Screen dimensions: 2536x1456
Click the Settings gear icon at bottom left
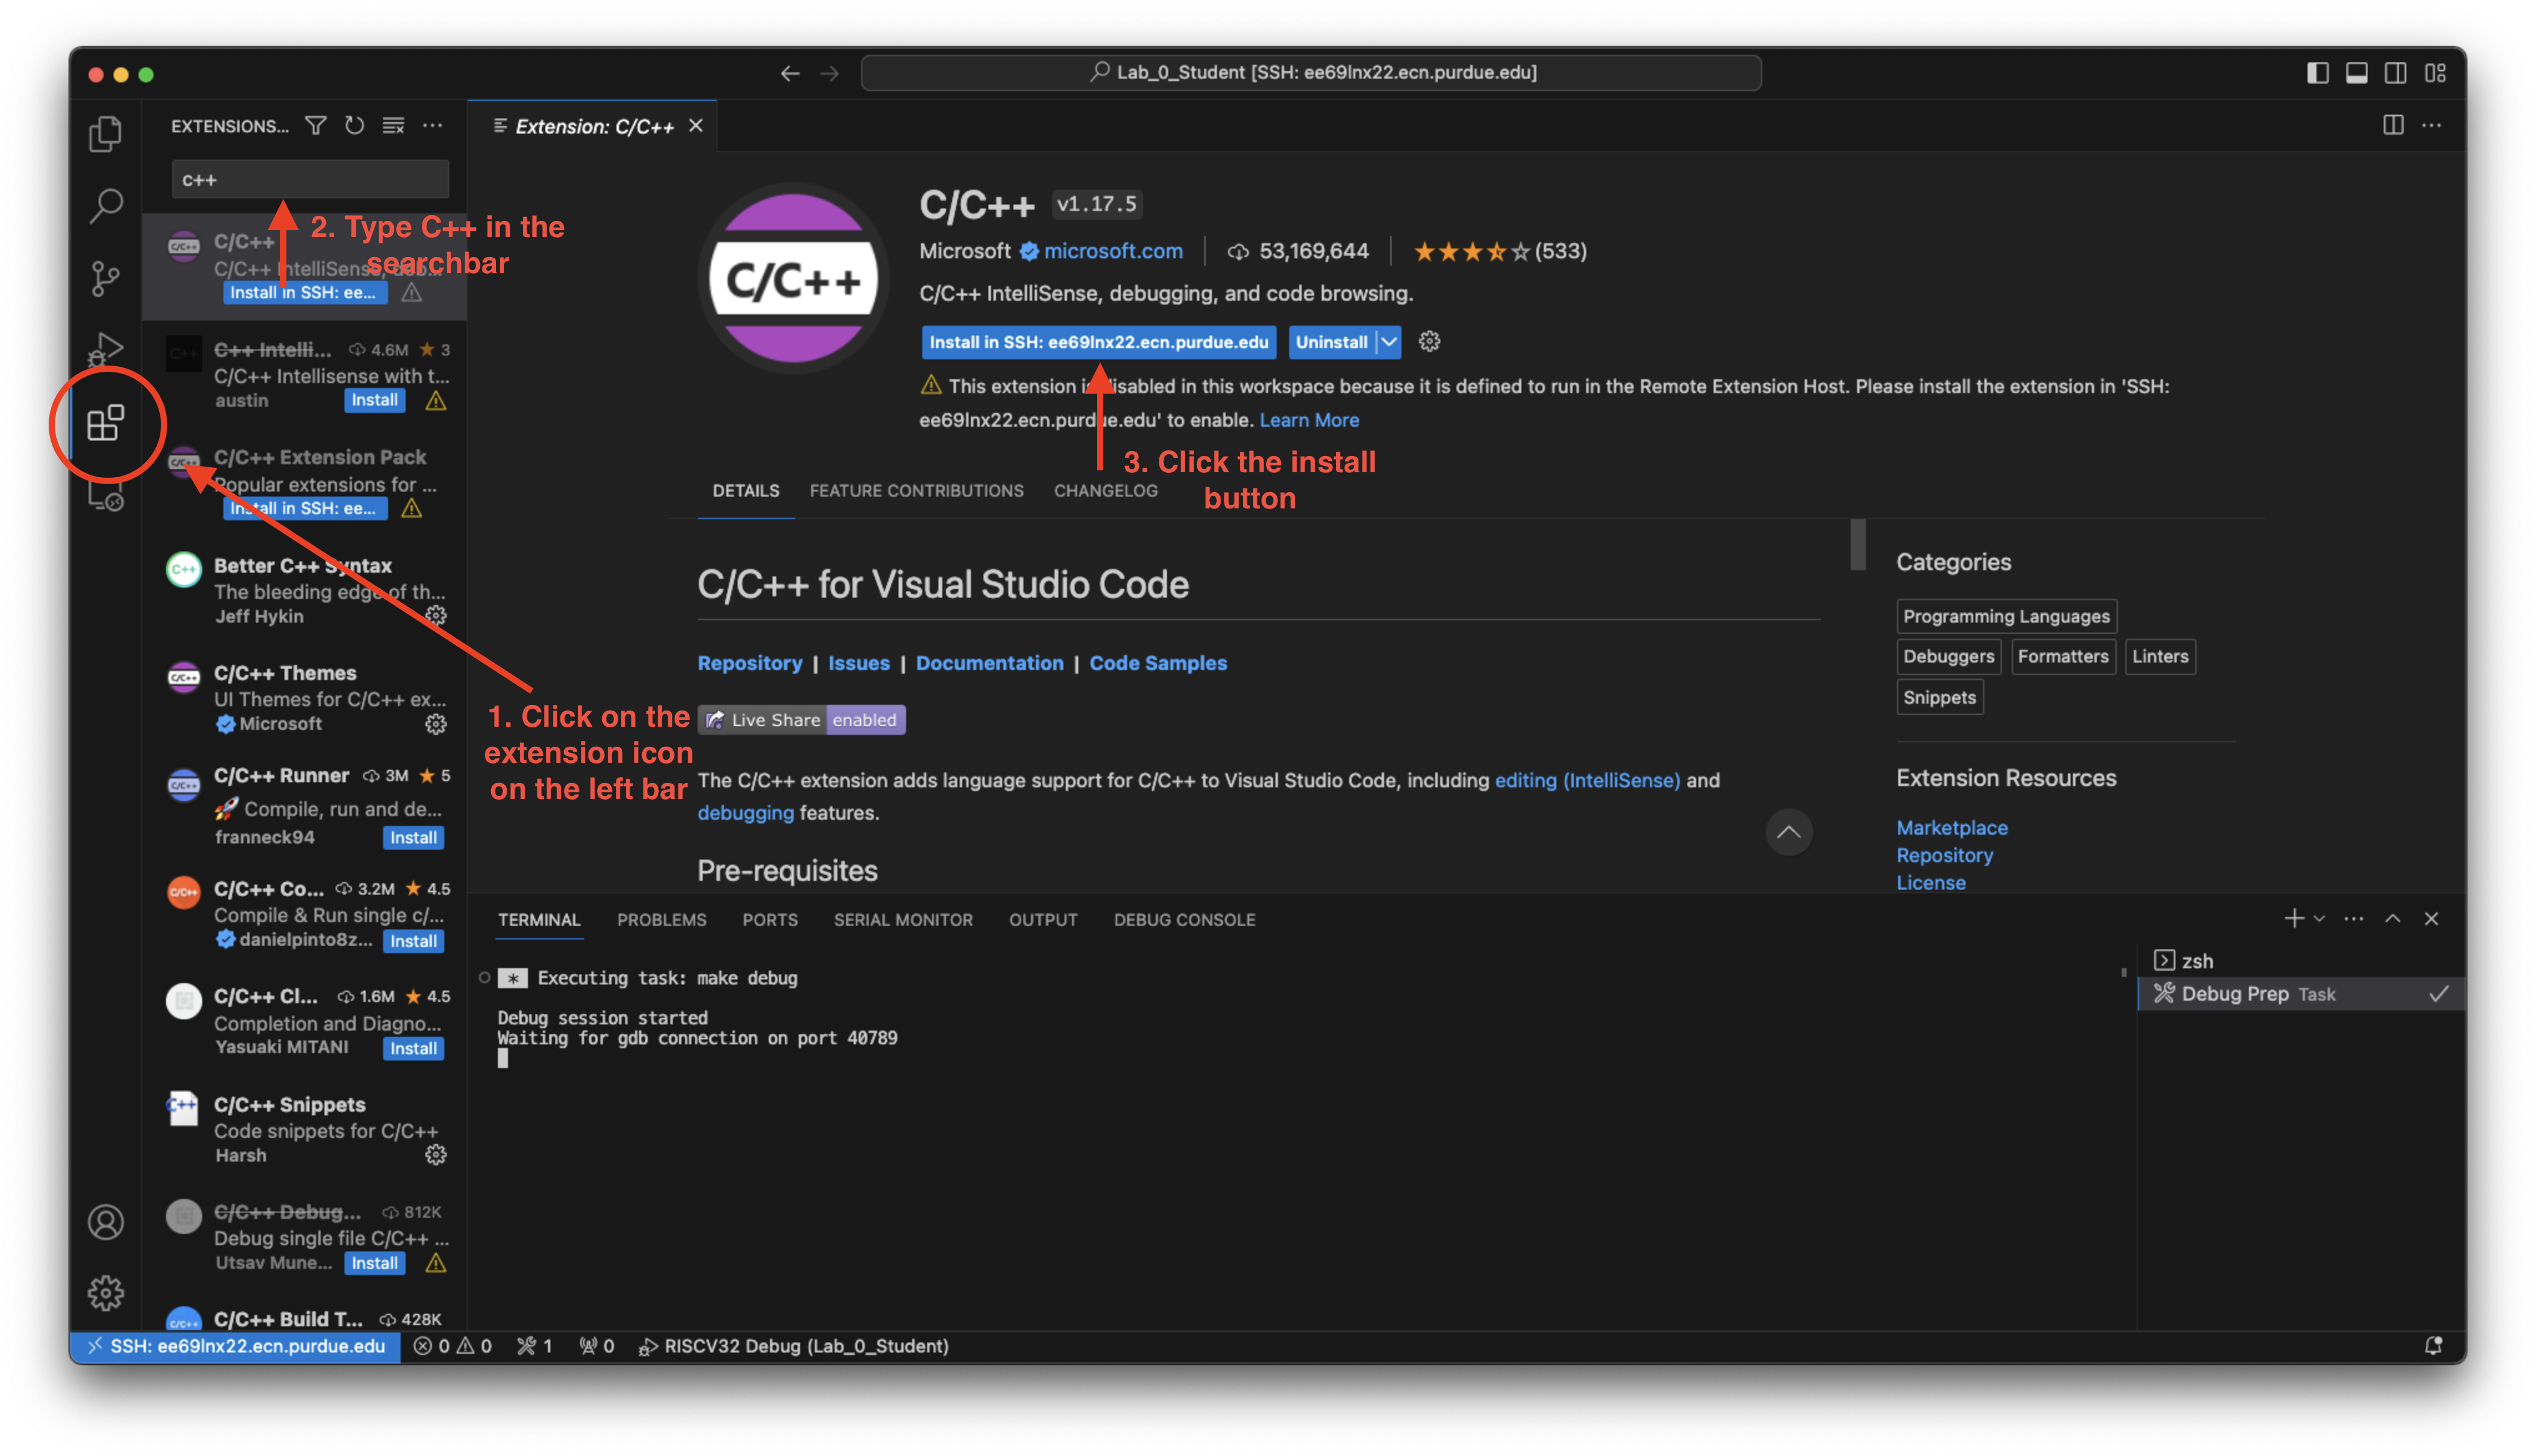tap(104, 1293)
